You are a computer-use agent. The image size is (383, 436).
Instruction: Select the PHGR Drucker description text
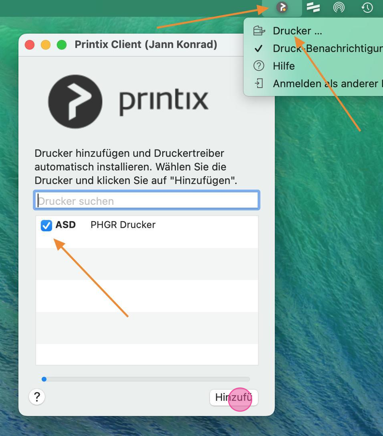(x=123, y=225)
